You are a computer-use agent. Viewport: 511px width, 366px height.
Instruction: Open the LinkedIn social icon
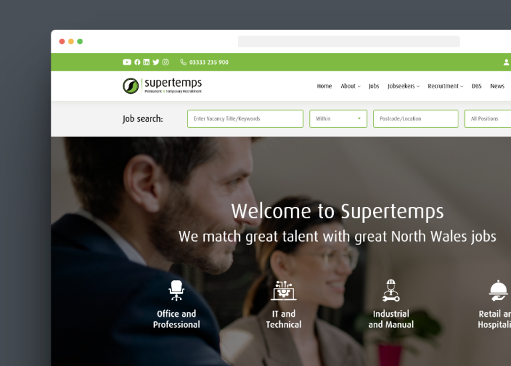pyautogui.click(x=147, y=62)
